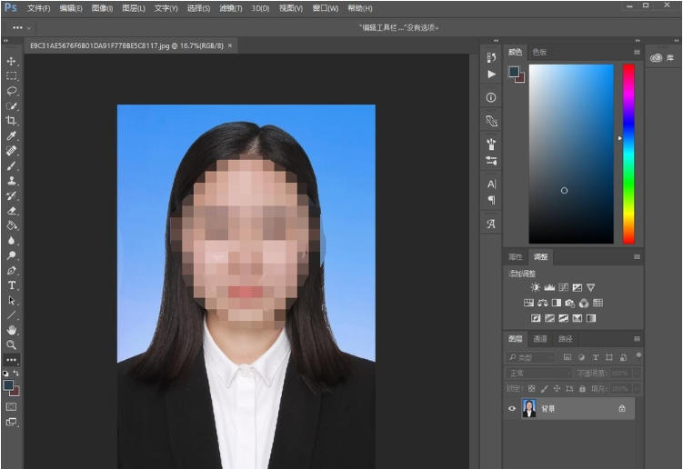683x469 pixels.
Task: Open the Libraries panel icon
Action: click(657, 57)
